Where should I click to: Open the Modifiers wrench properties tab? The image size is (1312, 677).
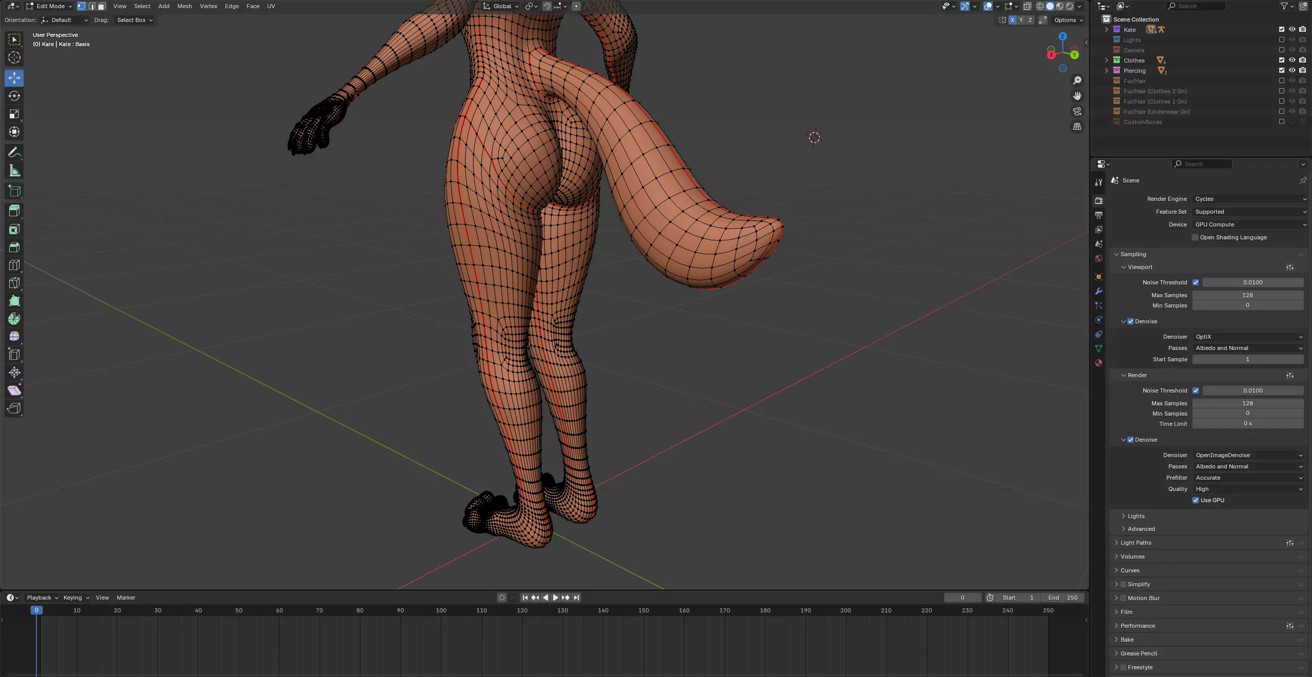(1098, 291)
